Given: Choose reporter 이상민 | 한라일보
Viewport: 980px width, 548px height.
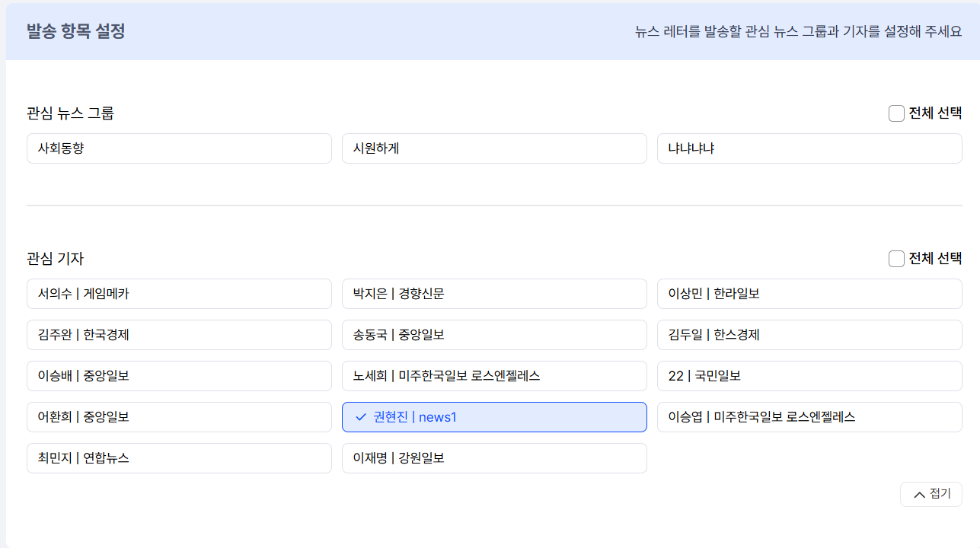Looking at the screenshot, I should [x=809, y=294].
